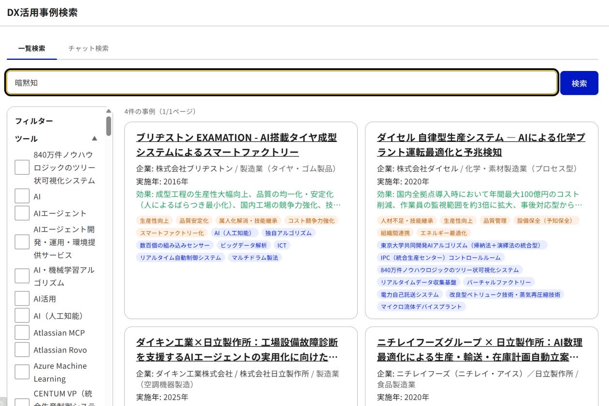609x406 pixels.
Task: Check the AI filter checkbox
Action: tap(22, 196)
